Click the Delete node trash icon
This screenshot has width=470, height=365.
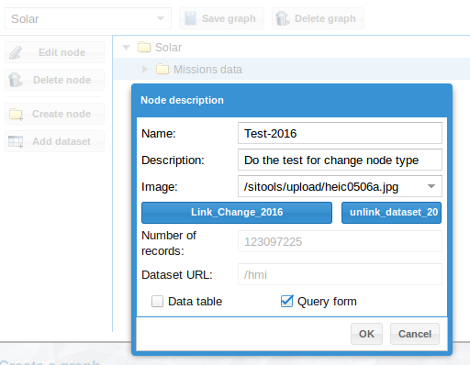16,80
